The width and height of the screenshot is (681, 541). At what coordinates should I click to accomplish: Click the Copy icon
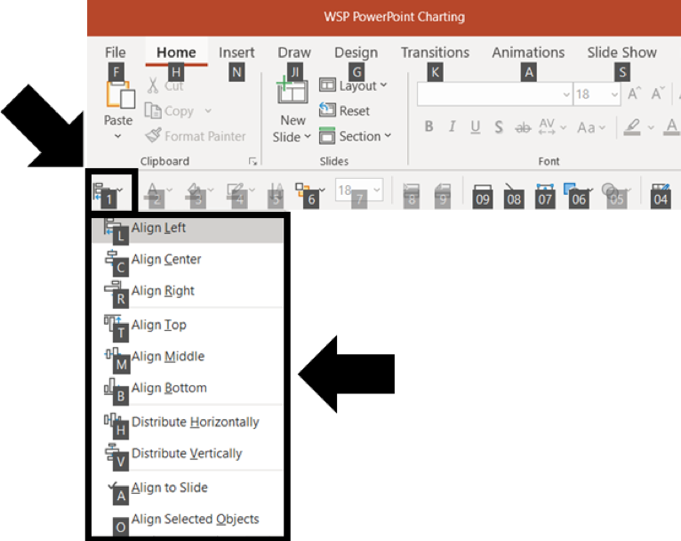(153, 111)
